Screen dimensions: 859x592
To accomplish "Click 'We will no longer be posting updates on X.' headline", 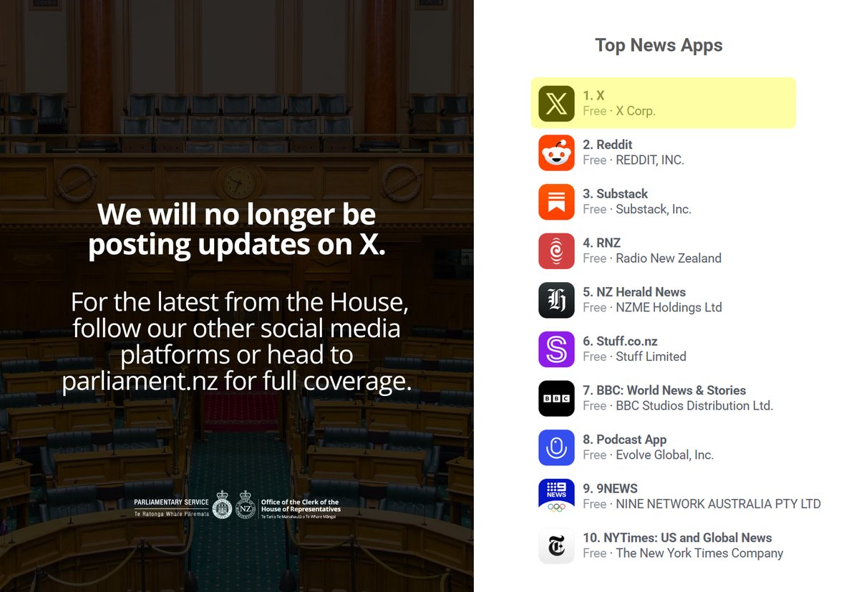I will point(237,230).
